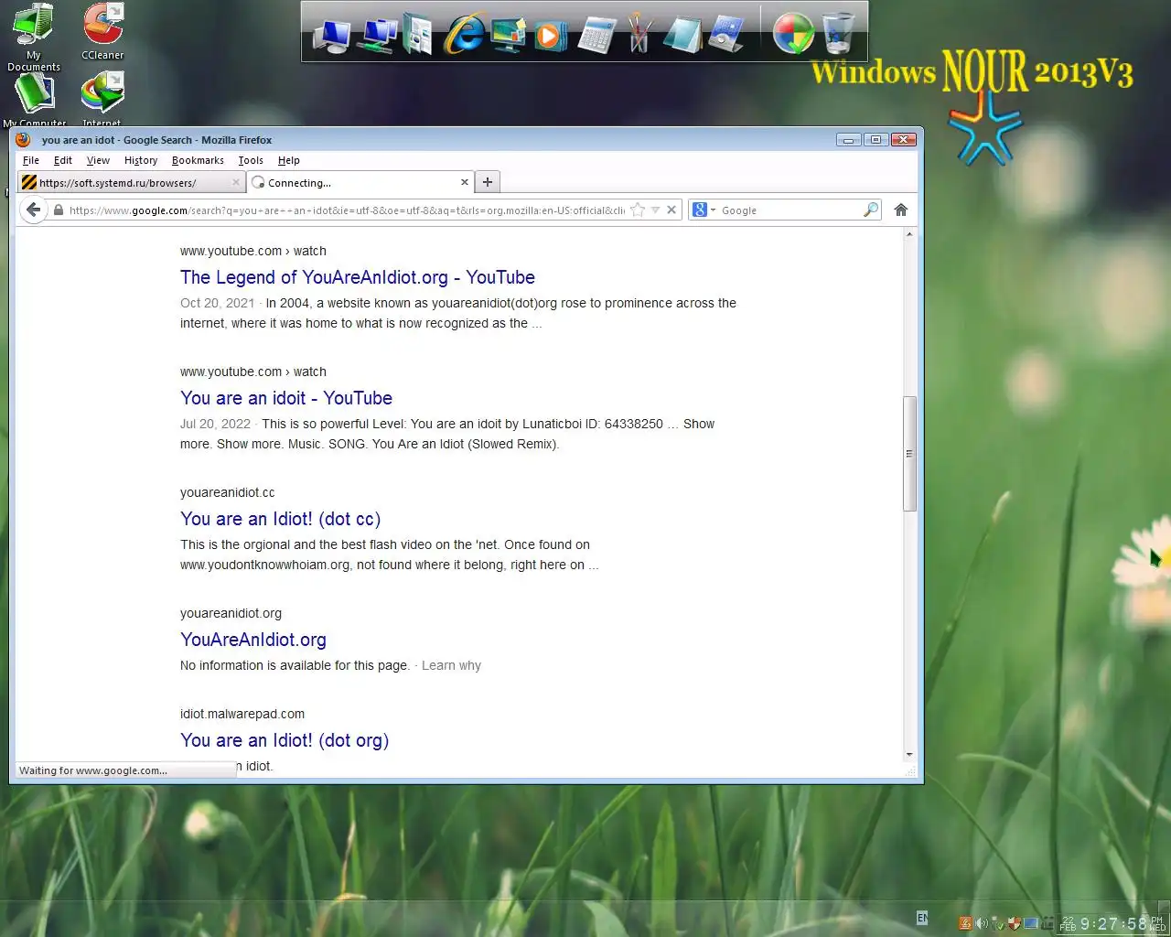Click the youareanidiot.org site text
The height and width of the screenshot is (937, 1171).
coord(231,613)
